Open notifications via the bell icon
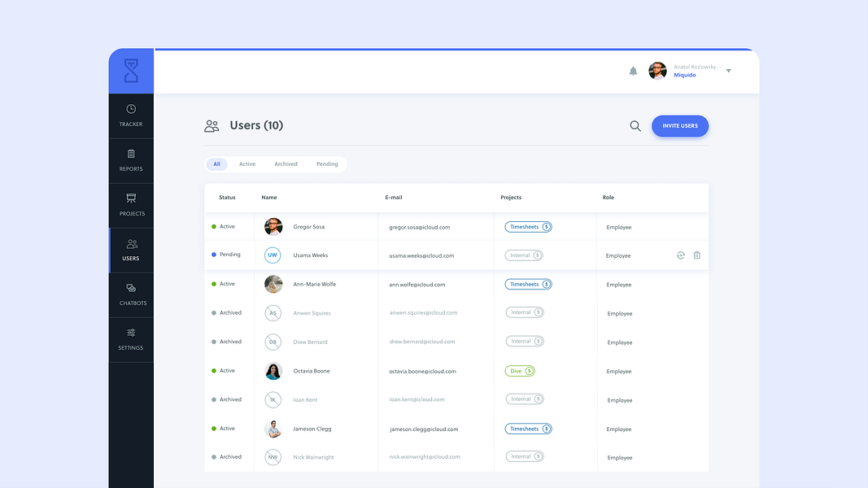 coord(633,71)
